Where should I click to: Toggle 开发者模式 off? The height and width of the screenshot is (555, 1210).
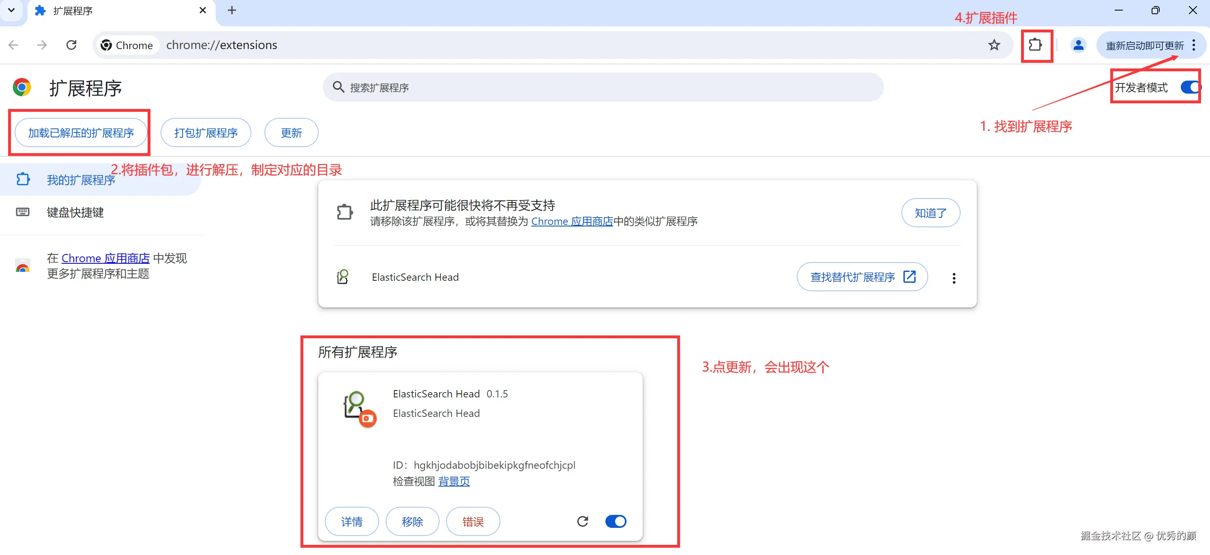(x=1190, y=87)
